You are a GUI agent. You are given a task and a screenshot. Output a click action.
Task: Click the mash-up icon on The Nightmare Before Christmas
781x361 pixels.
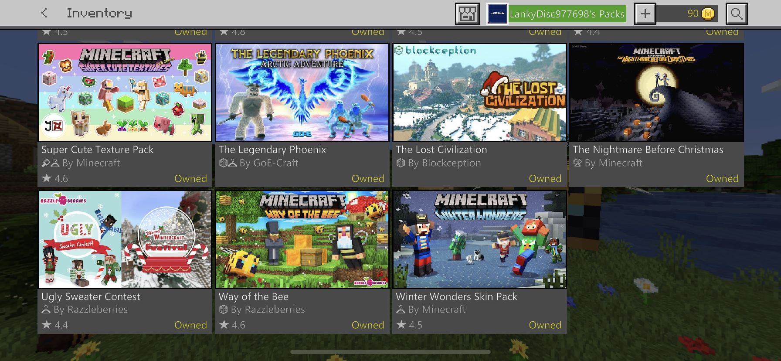click(x=577, y=163)
